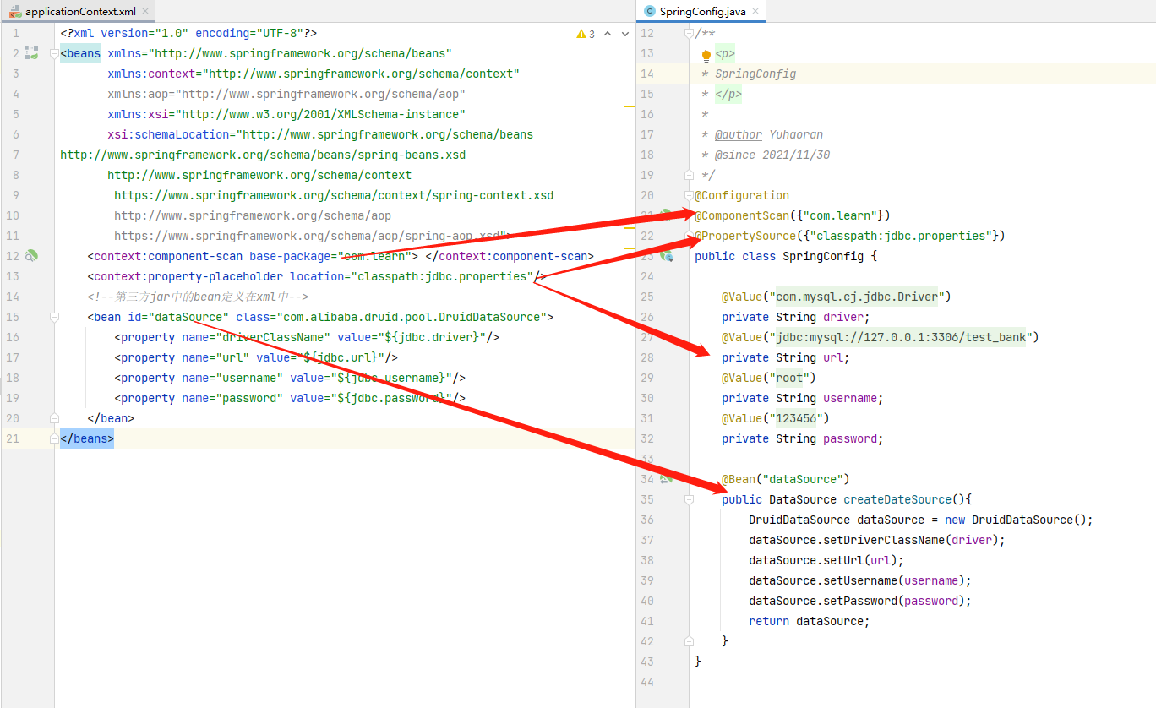Click the "com.mysql.cj.jdbc.Driver" string
This screenshot has width=1156, height=708.
pyautogui.click(x=857, y=297)
